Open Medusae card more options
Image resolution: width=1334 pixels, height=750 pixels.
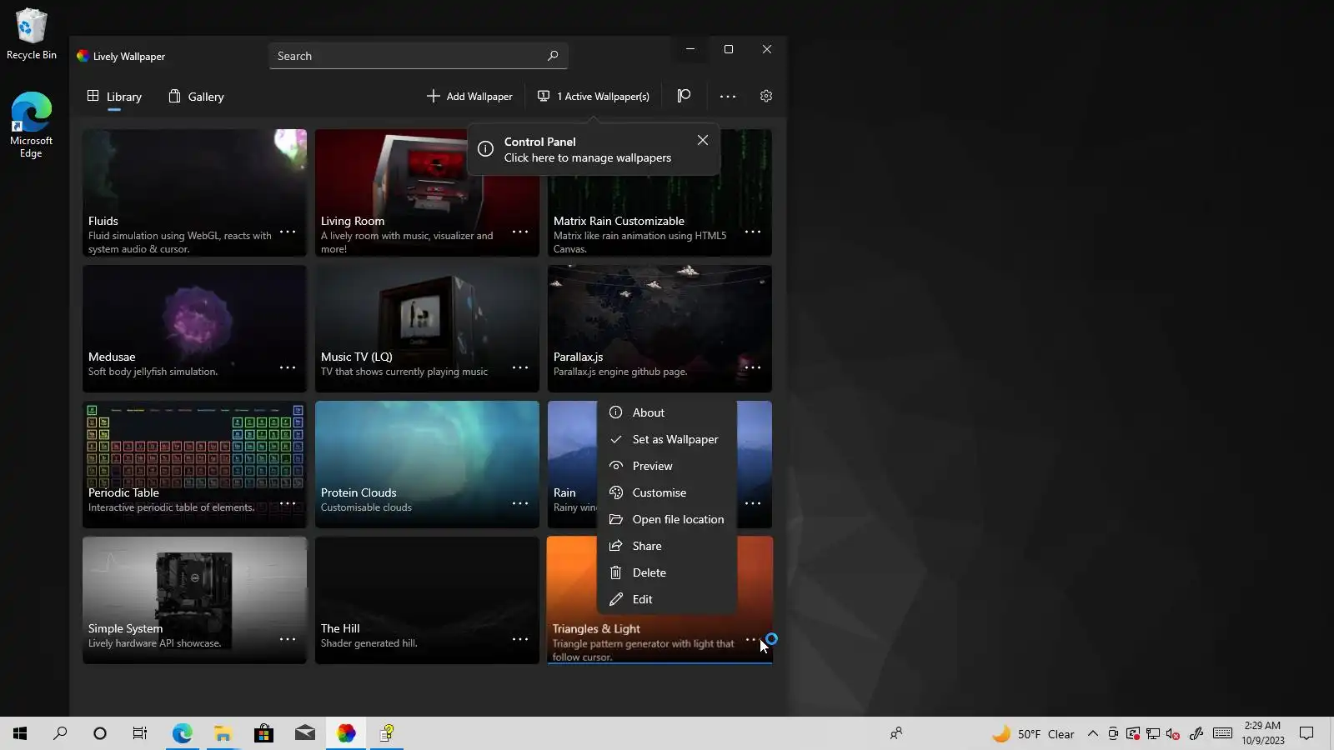click(288, 367)
